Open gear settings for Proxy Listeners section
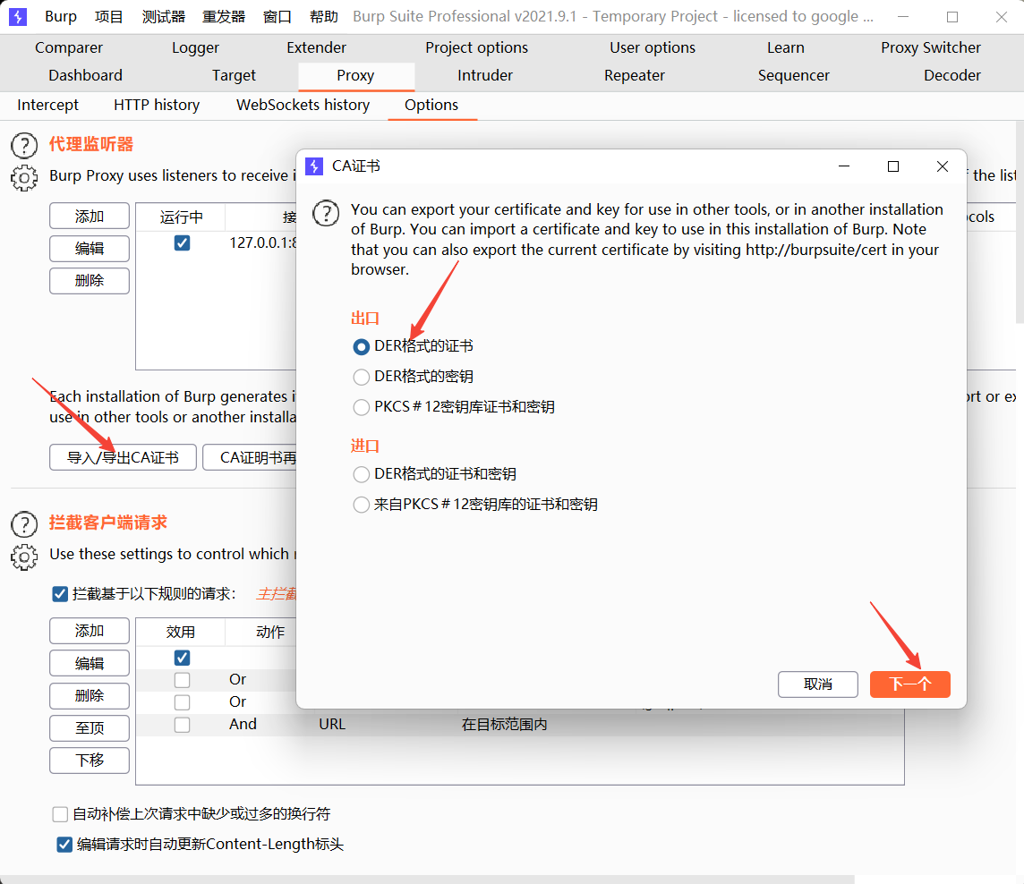The image size is (1024, 884). (24, 177)
